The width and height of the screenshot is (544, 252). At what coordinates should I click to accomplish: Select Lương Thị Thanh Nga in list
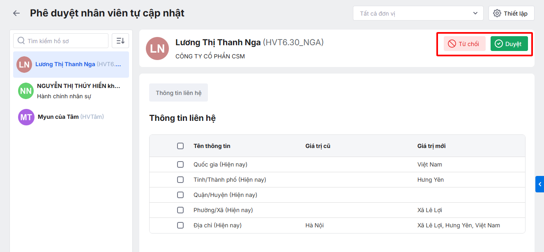pyautogui.click(x=71, y=64)
